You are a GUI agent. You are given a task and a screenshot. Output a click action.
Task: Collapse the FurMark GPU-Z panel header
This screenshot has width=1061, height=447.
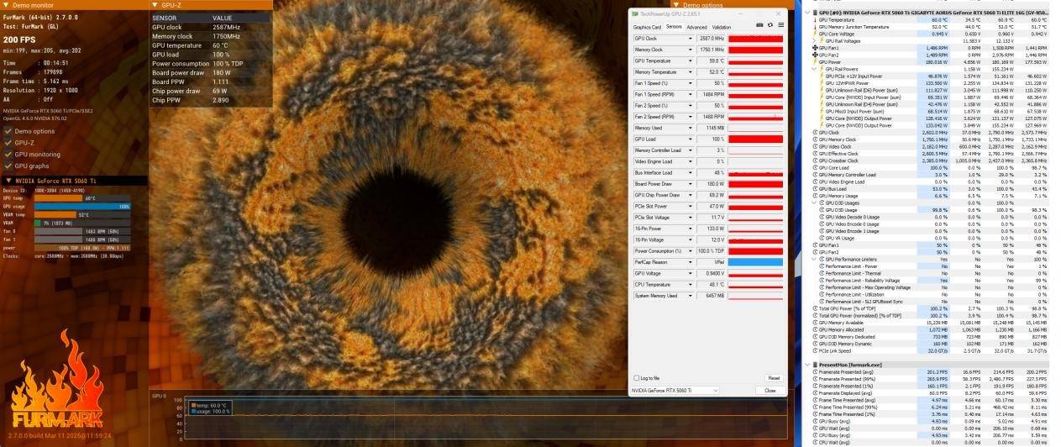point(154,4)
